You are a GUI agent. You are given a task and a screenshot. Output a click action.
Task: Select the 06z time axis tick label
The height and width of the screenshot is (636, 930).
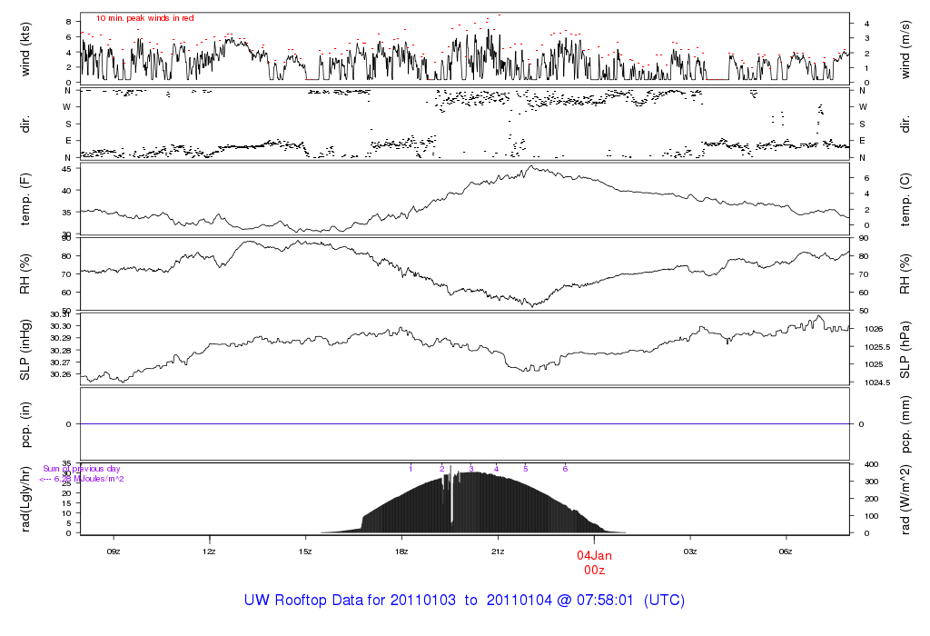click(787, 552)
